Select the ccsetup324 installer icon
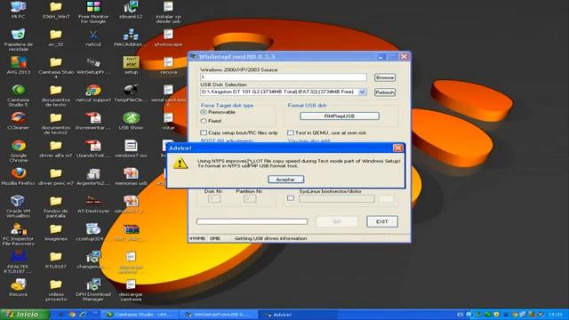The height and width of the screenshot is (320, 569). pos(93,232)
